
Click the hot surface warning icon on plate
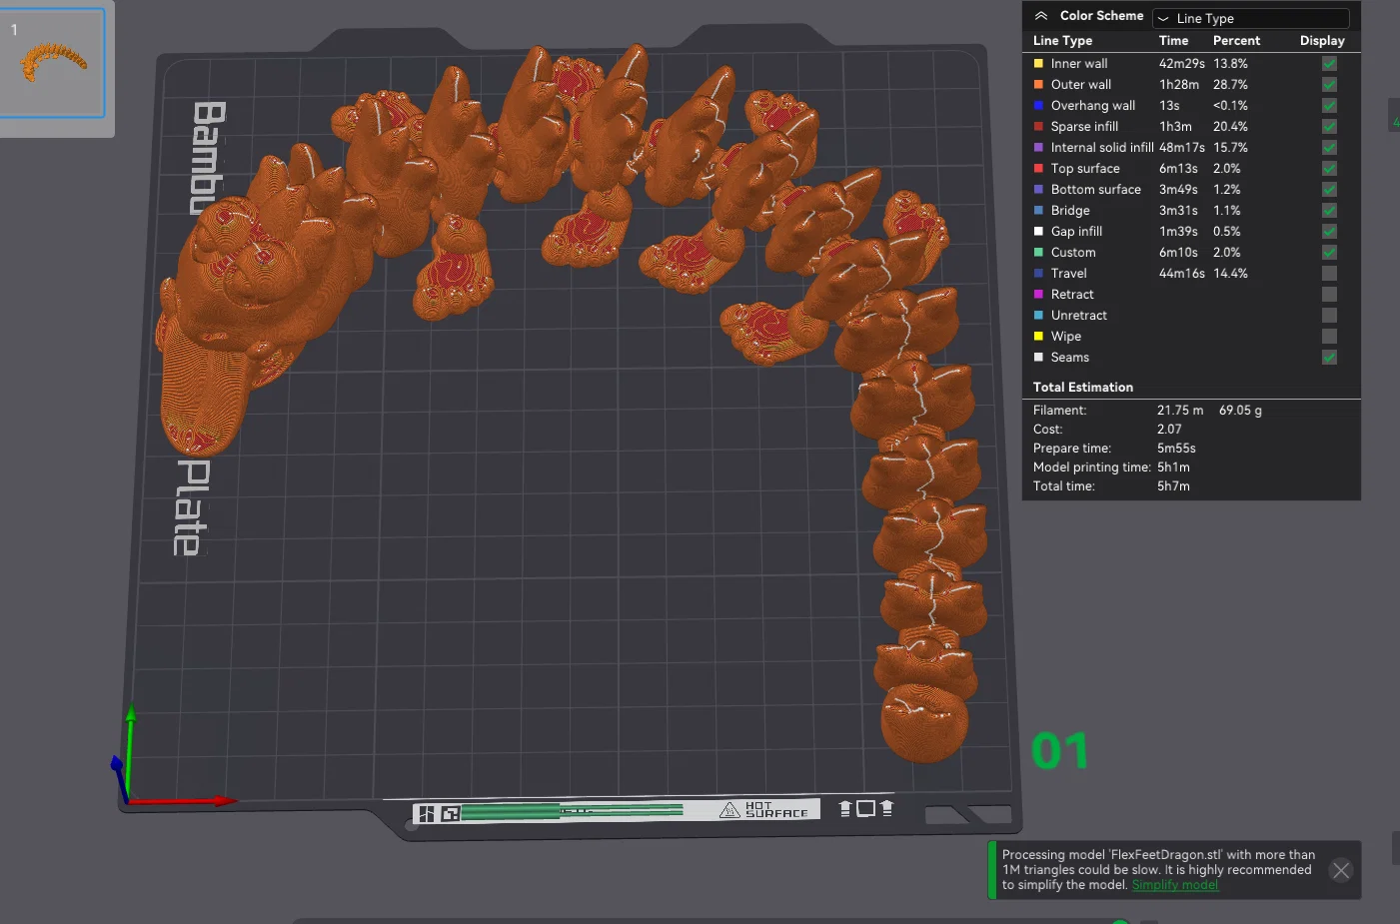click(x=729, y=810)
